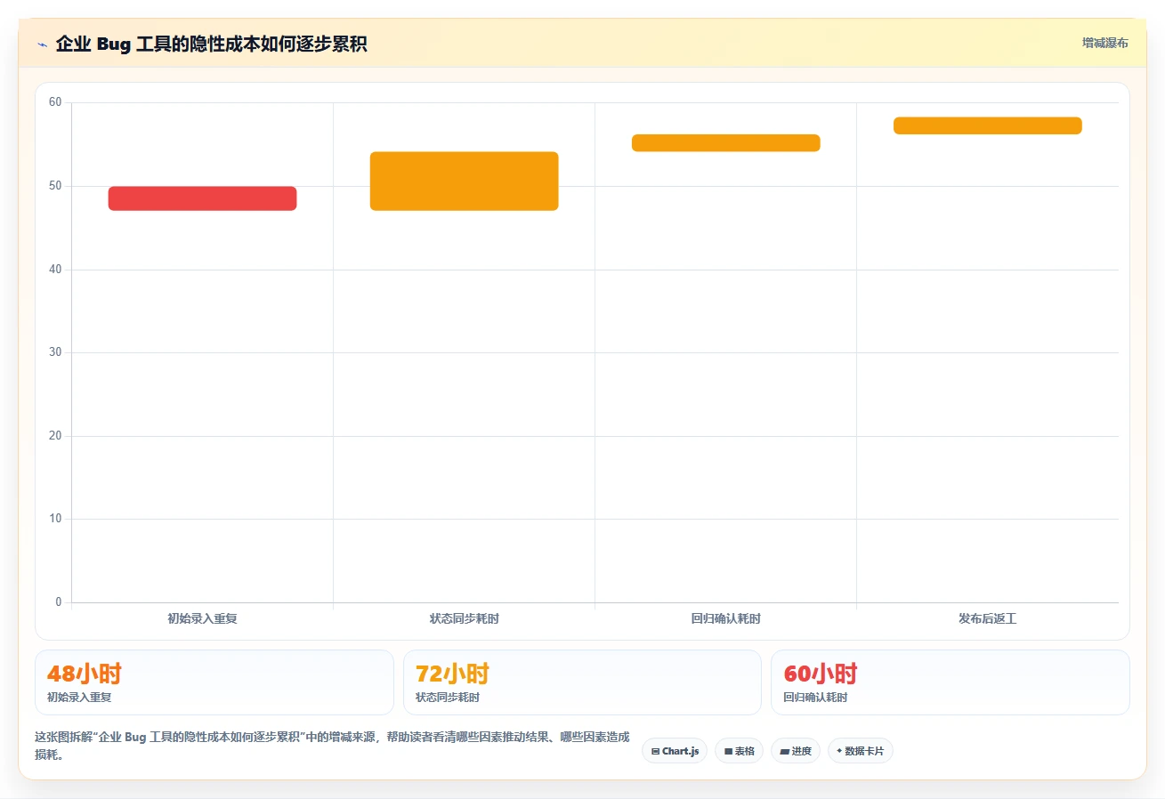The height and width of the screenshot is (799, 1165).
Task: Click the lightning icon before the title
Action: pos(43,44)
